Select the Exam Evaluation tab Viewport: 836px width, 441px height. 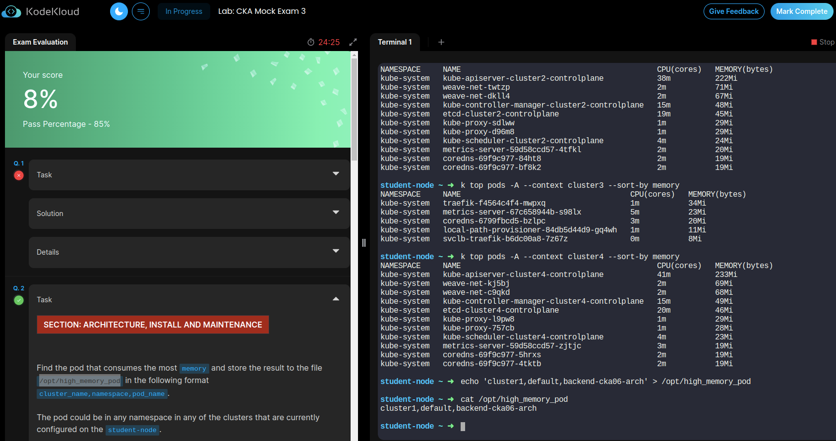coord(40,42)
